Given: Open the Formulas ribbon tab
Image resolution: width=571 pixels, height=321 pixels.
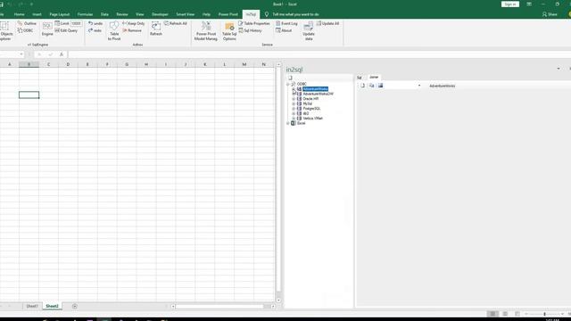Looking at the screenshot, I should point(85,14).
